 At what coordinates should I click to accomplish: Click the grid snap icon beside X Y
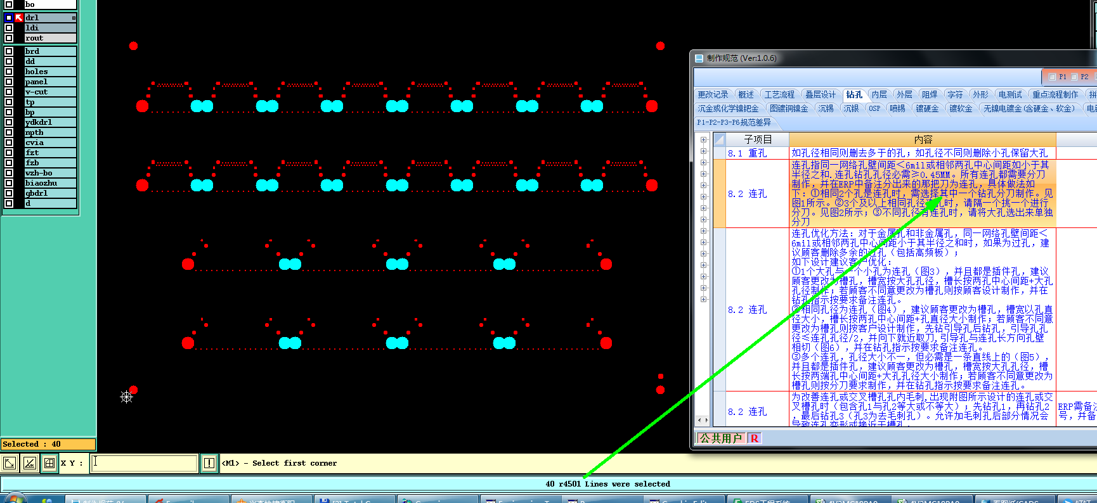tap(49, 463)
